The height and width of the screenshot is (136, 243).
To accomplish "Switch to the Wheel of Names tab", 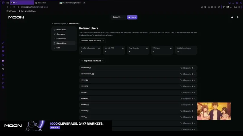I will click(71, 3).
